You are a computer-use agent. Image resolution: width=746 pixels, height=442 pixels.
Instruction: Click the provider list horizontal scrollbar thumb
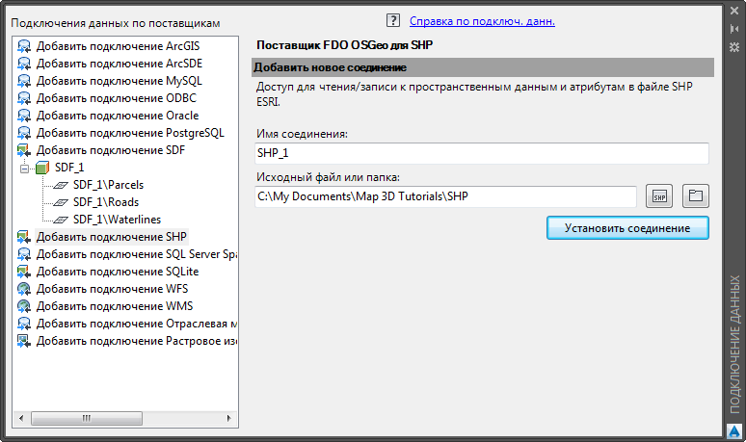tap(88, 418)
